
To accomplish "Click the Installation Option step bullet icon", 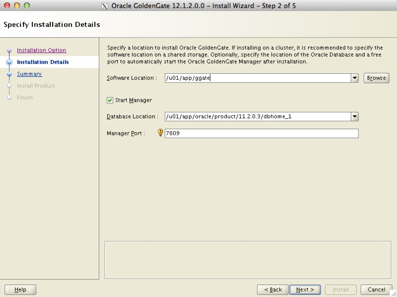I will pyautogui.click(x=9, y=50).
